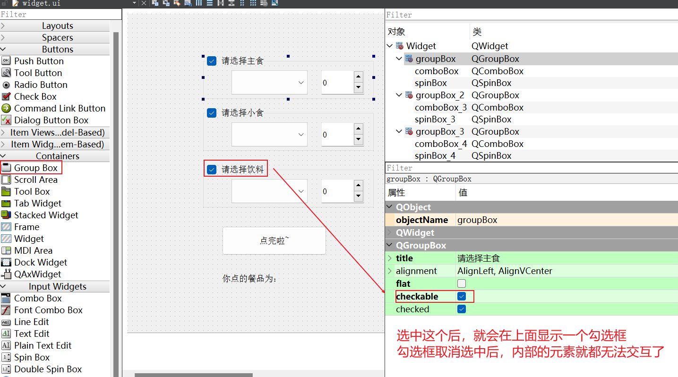Uncheck the 请选择小食 group box checkbox

[x=212, y=113]
